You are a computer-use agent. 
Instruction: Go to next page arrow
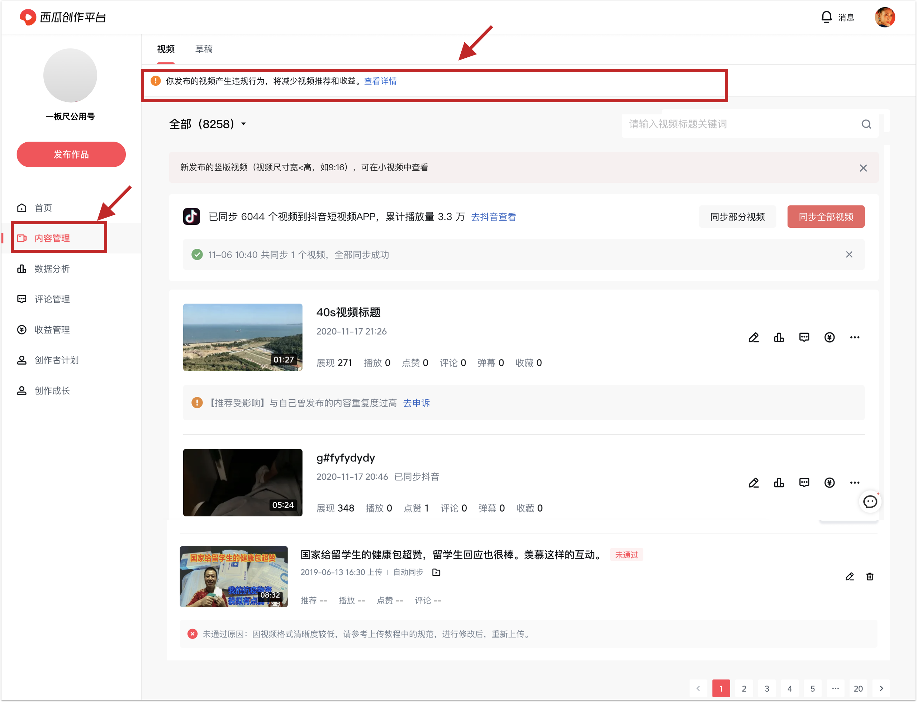pyautogui.click(x=881, y=688)
